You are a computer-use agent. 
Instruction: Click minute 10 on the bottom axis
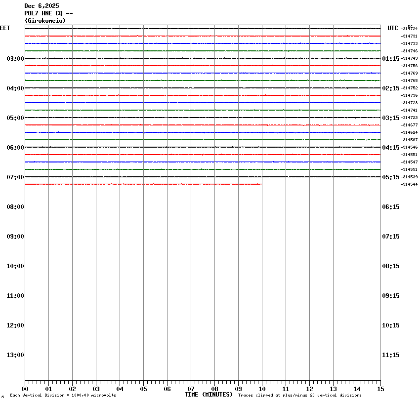pyautogui.click(x=262, y=389)
